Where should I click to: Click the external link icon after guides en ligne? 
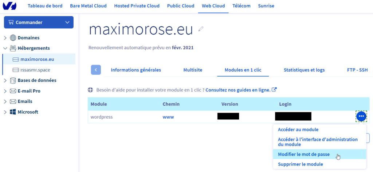[274, 90]
